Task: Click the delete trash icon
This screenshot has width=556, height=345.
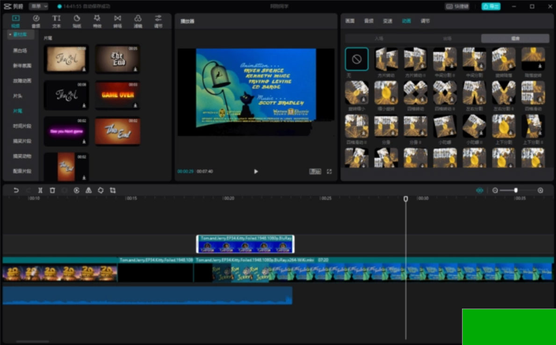Action: [x=52, y=190]
